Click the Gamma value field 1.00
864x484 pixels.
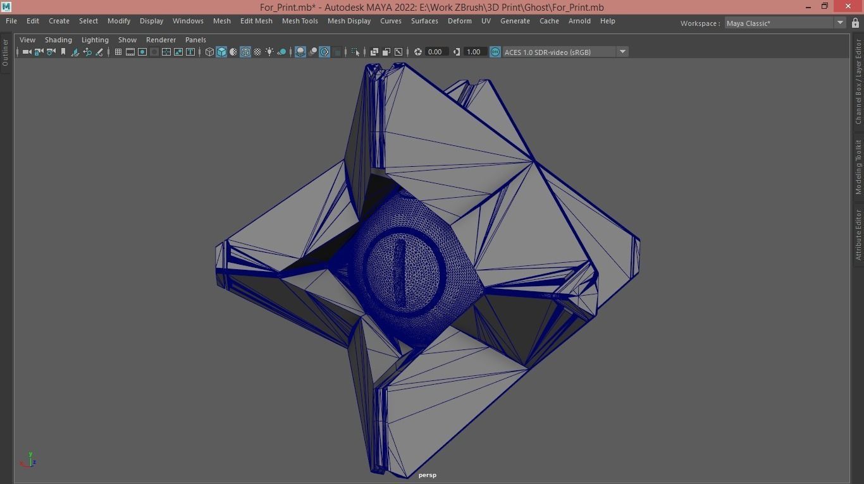(474, 52)
